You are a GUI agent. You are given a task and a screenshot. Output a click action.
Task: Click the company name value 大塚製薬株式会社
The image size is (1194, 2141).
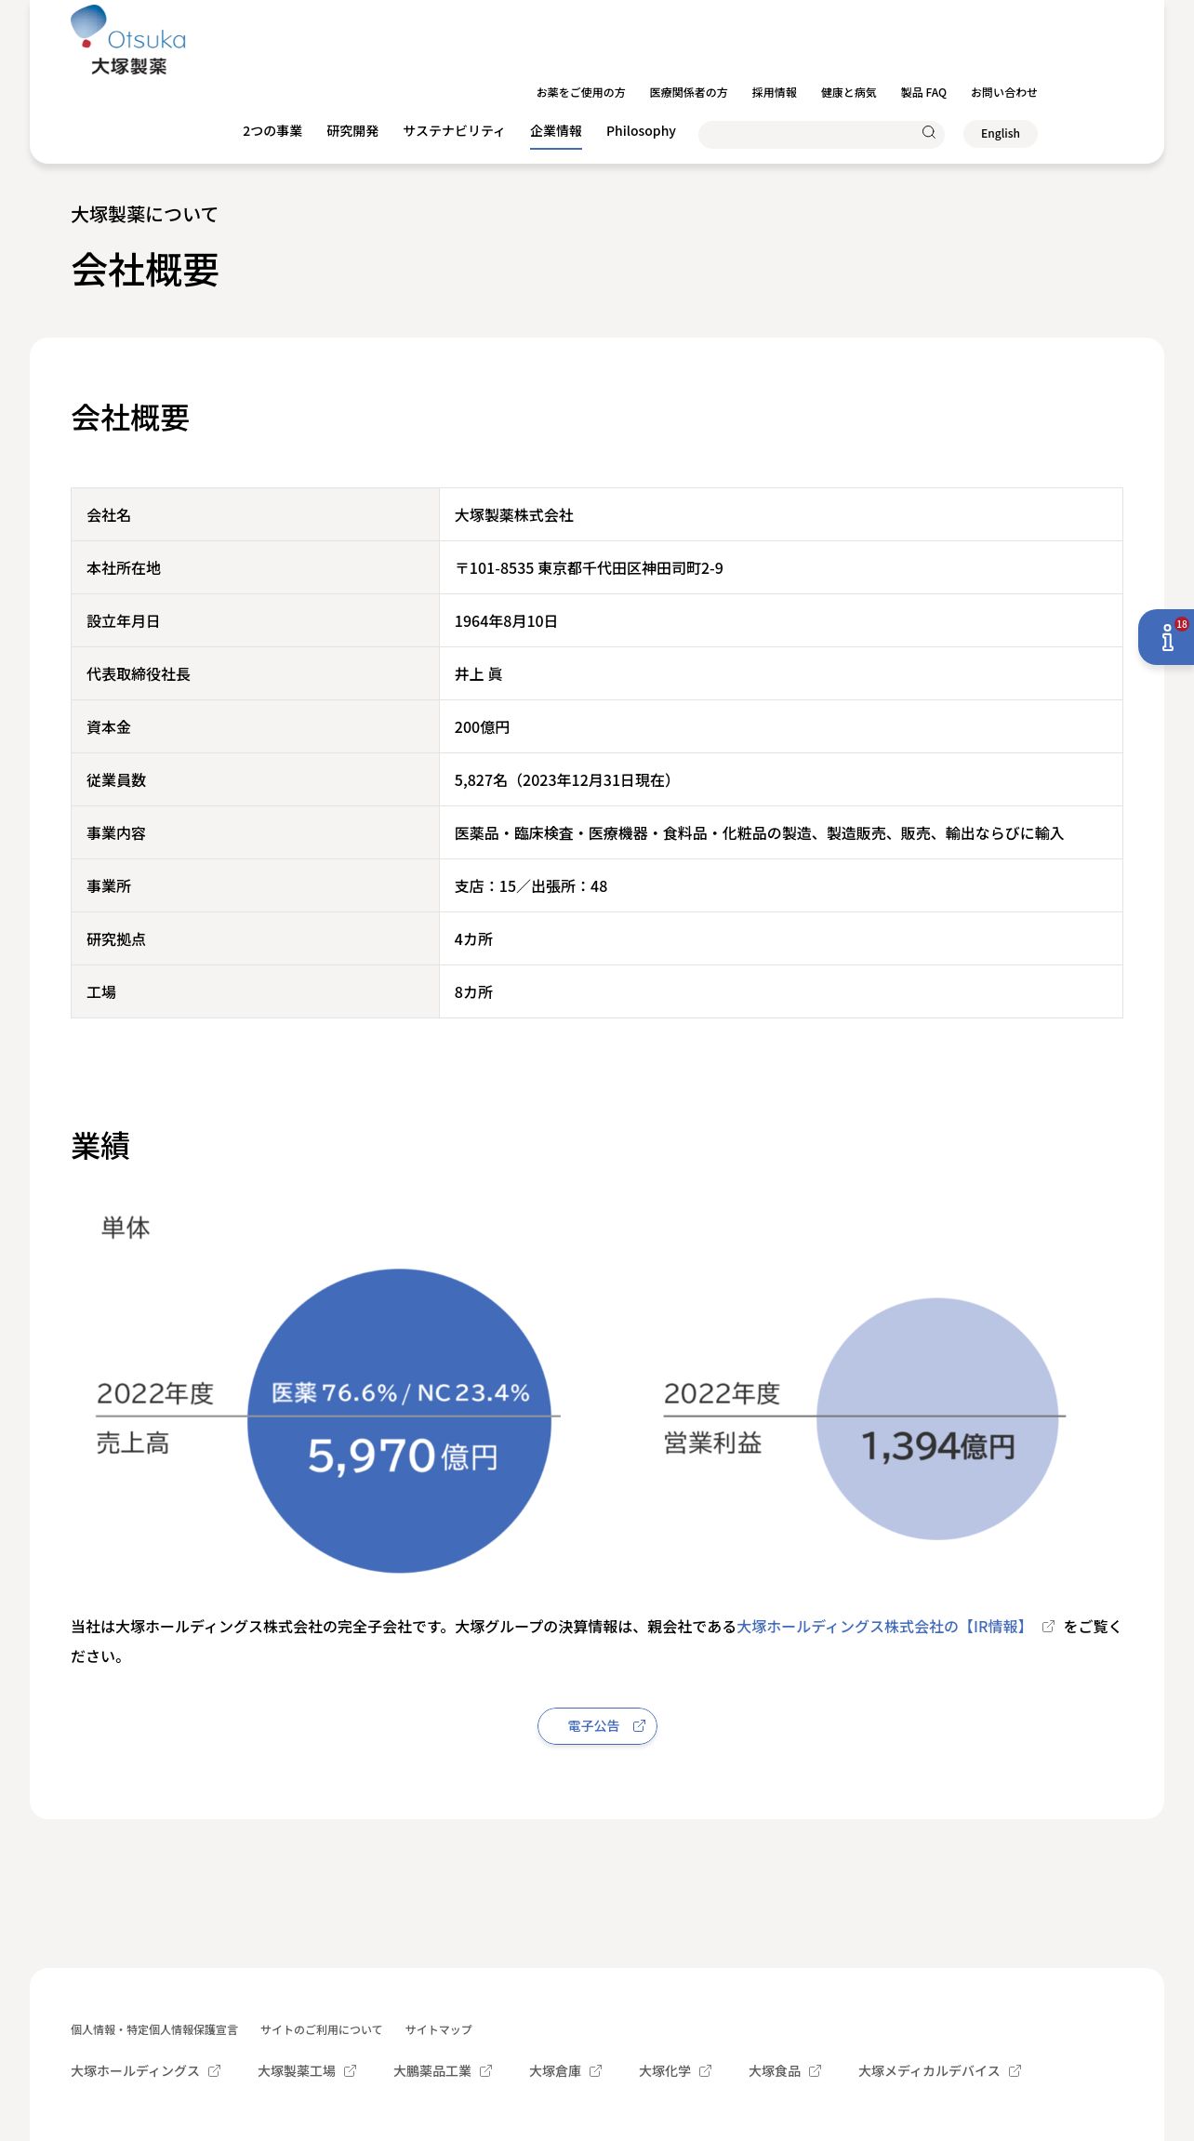tap(514, 515)
